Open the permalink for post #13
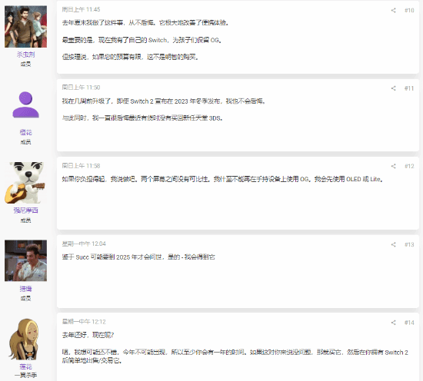This screenshot has width=423, height=381. point(409,244)
